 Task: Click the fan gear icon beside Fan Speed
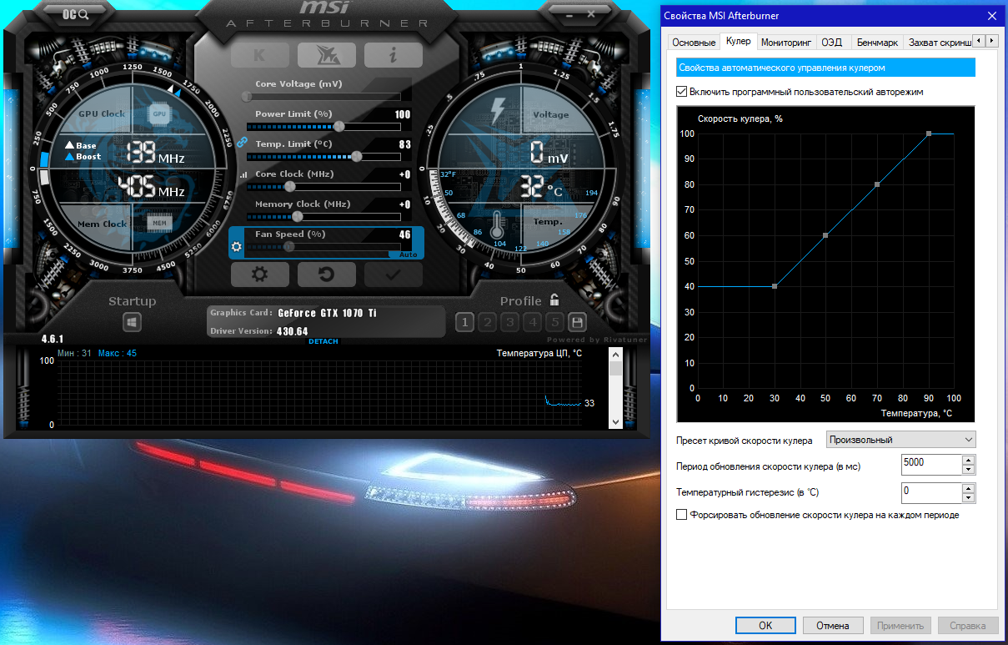click(x=236, y=246)
